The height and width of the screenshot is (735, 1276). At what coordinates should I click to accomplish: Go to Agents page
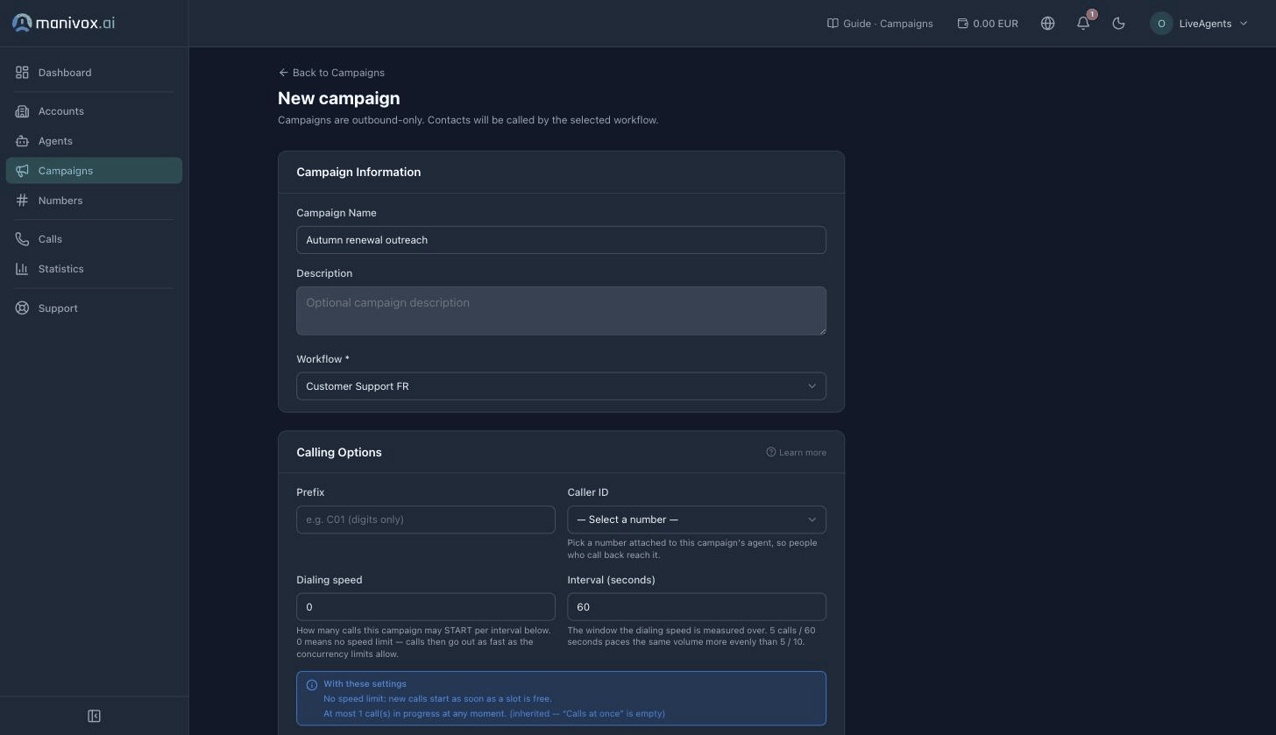coord(94,141)
